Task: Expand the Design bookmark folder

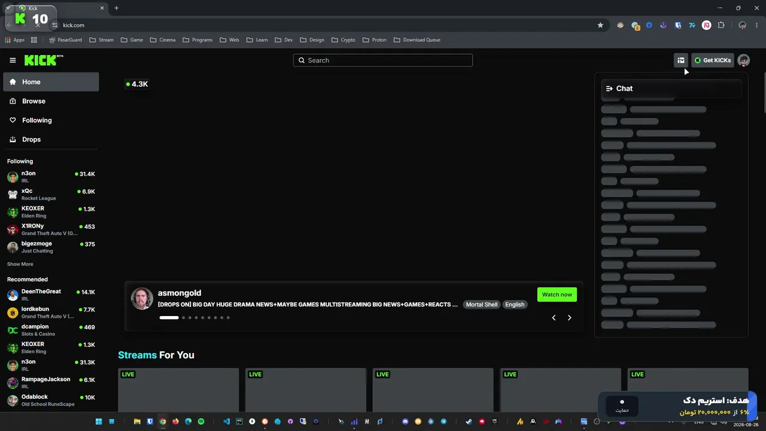Action: [x=312, y=40]
